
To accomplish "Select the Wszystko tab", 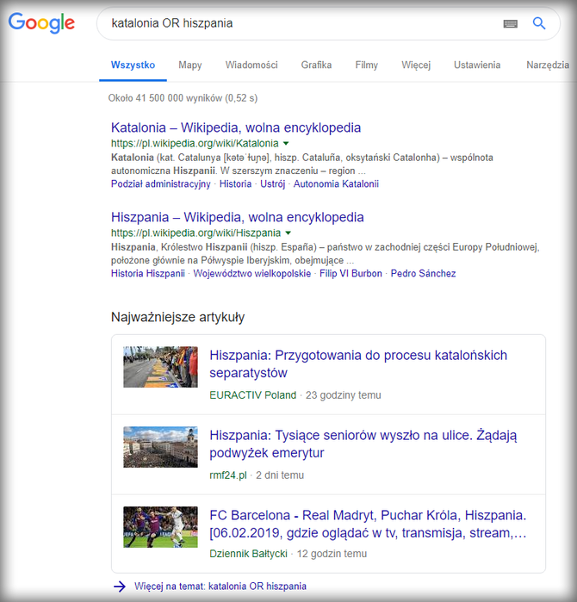I will click(133, 65).
